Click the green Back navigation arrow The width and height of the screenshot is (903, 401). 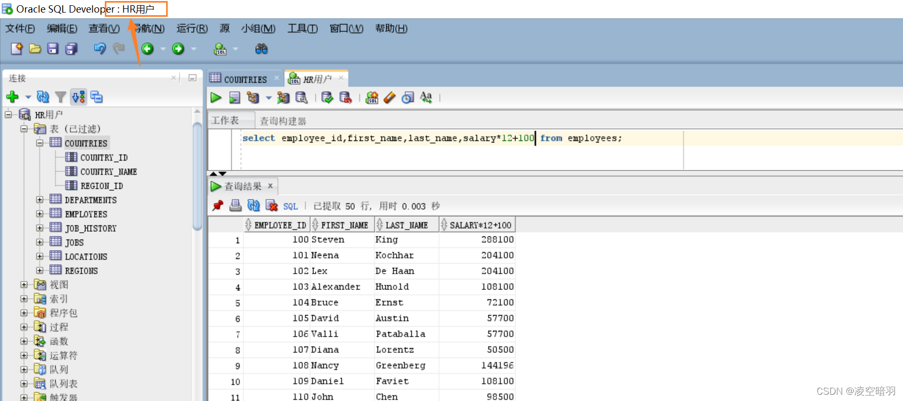pos(148,49)
